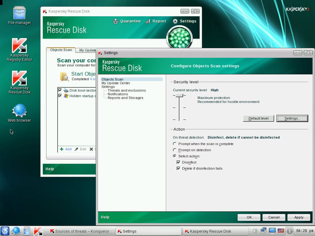Select the Hidden startup objects Windows icon

66,96
